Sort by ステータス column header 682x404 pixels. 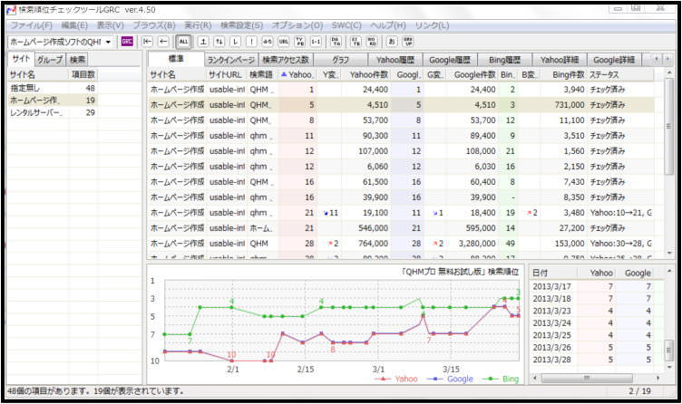(620, 74)
